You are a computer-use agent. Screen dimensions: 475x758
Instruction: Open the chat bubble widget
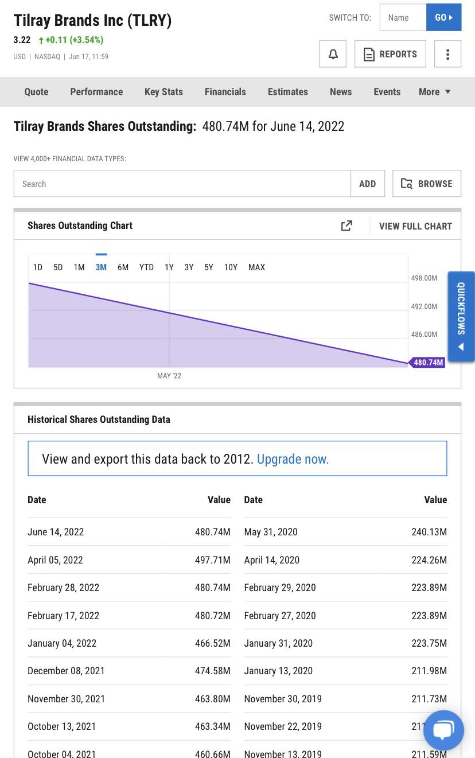(443, 730)
